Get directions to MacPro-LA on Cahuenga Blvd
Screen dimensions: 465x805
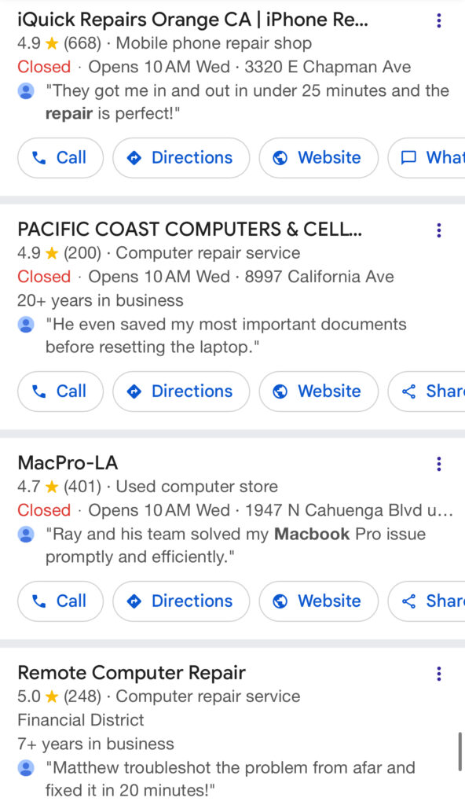181,601
